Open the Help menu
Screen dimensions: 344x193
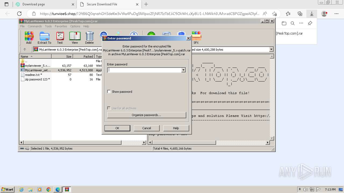click(86, 26)
